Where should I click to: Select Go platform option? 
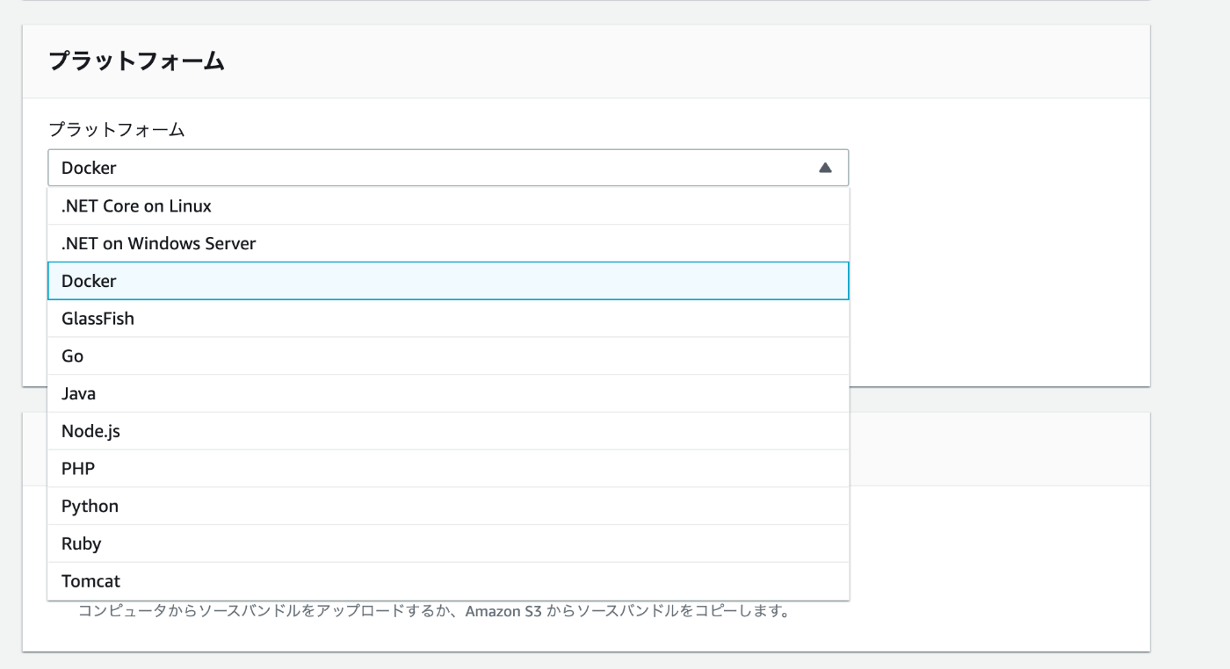448,356
